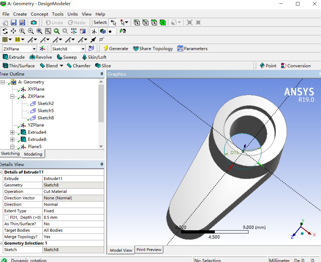This screenshot has width=321, height=262.
Task: Toggle the Magnifier window tool
Action: tap(48, 31)
